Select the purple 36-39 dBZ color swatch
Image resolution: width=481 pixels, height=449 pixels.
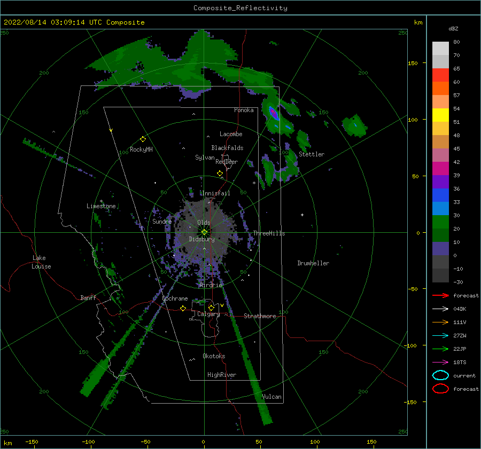click(x=440, y=182)
